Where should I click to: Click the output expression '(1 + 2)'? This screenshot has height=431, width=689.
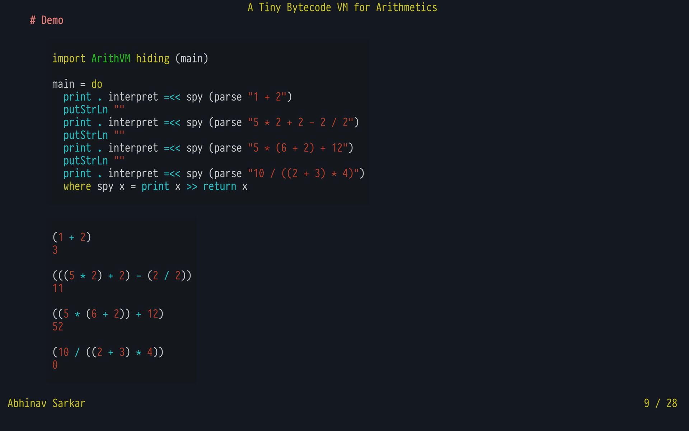point(72,237)
